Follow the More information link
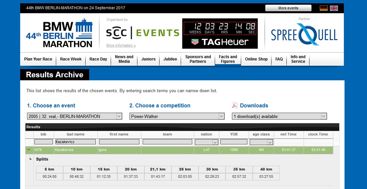Screen dimensions: 367x189 (121, 46)
